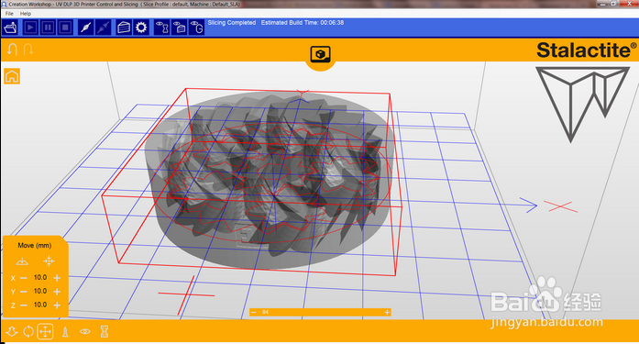Center the model on the platform
This screenshot has width=639, height=344.
[49, 261]
